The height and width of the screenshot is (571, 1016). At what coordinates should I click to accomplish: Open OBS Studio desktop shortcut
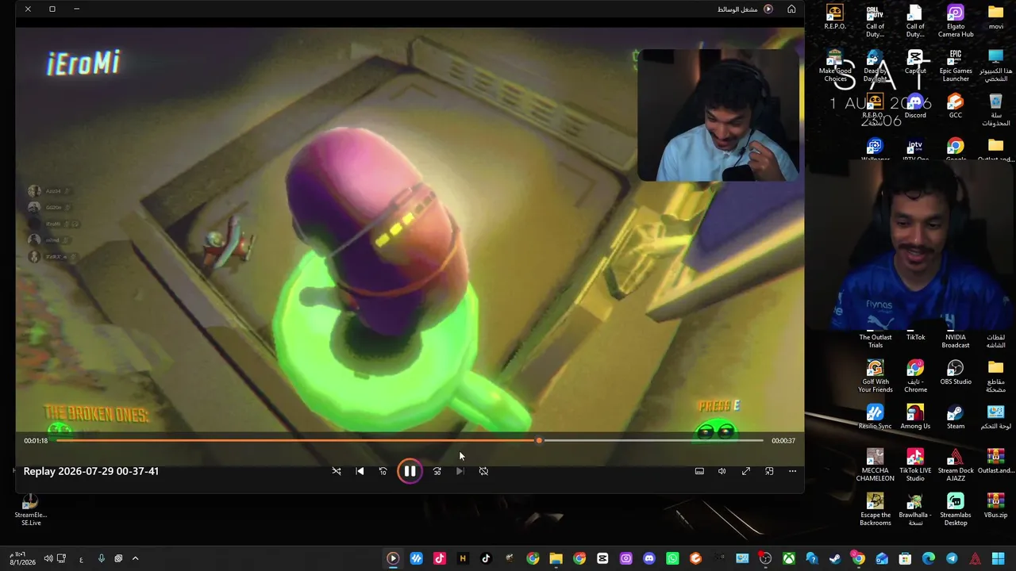point(956,373)
